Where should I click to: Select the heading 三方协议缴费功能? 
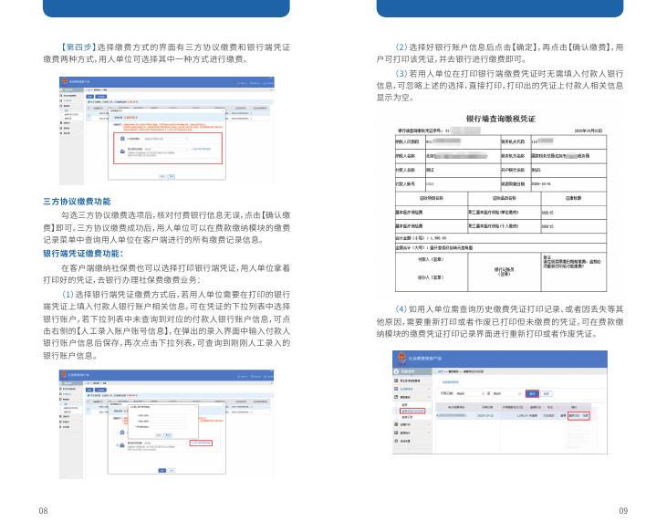(x=77, y=201)
